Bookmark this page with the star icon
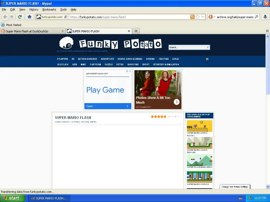 (x=197, y=17)
